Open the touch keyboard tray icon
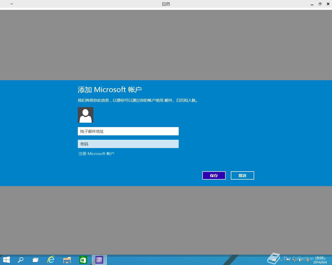Viewport: 332px width, 265px height. 274,260
